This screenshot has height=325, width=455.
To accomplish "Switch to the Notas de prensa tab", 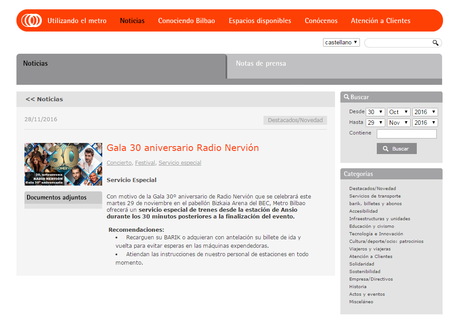I will pos(334,66).
